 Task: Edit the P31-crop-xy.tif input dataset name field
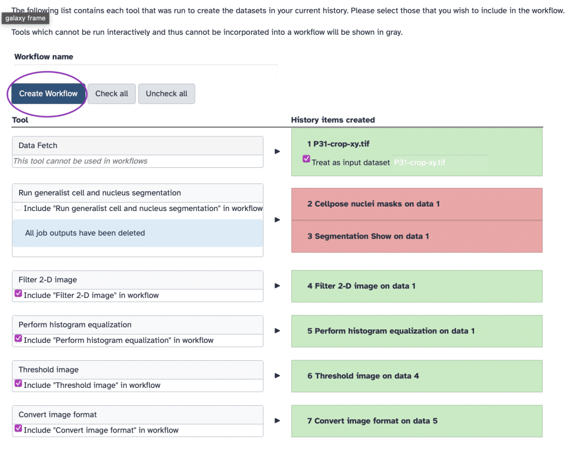tap(440, 162)
